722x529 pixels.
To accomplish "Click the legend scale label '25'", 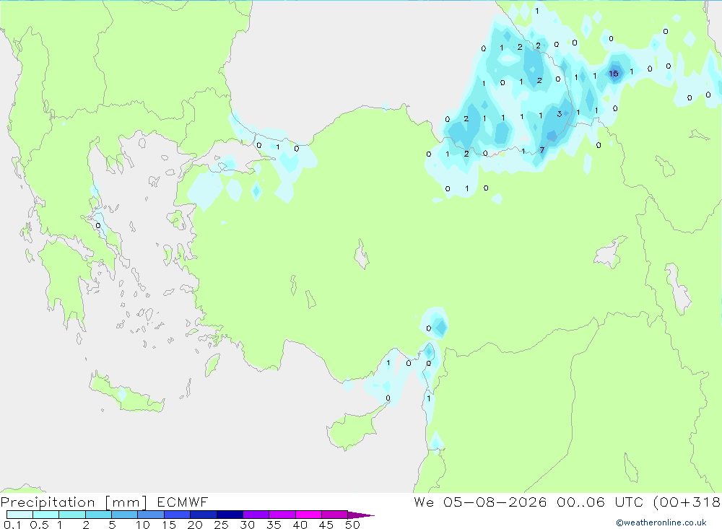I will pos(221,525).
